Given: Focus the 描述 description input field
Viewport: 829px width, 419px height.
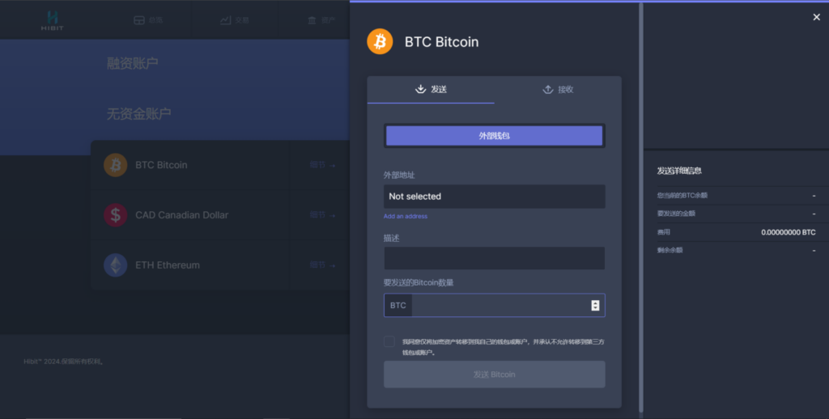Looking at the screenshot, I should coord(495,258).
